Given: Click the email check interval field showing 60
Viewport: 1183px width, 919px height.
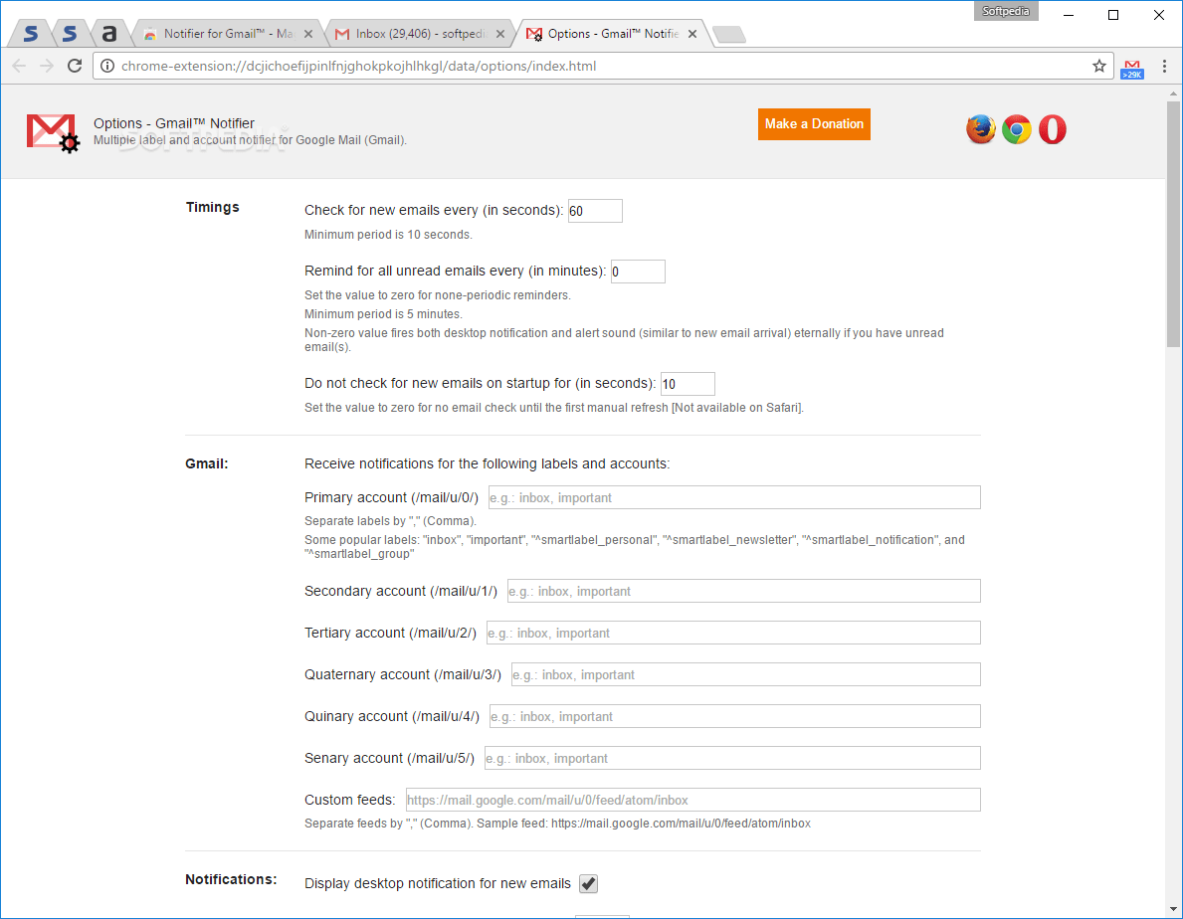Looking at the screenshot, I should (x=594, y=211).
